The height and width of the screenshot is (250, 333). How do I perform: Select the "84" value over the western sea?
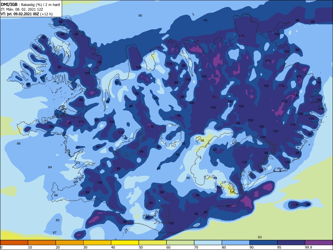coord(50,167)
